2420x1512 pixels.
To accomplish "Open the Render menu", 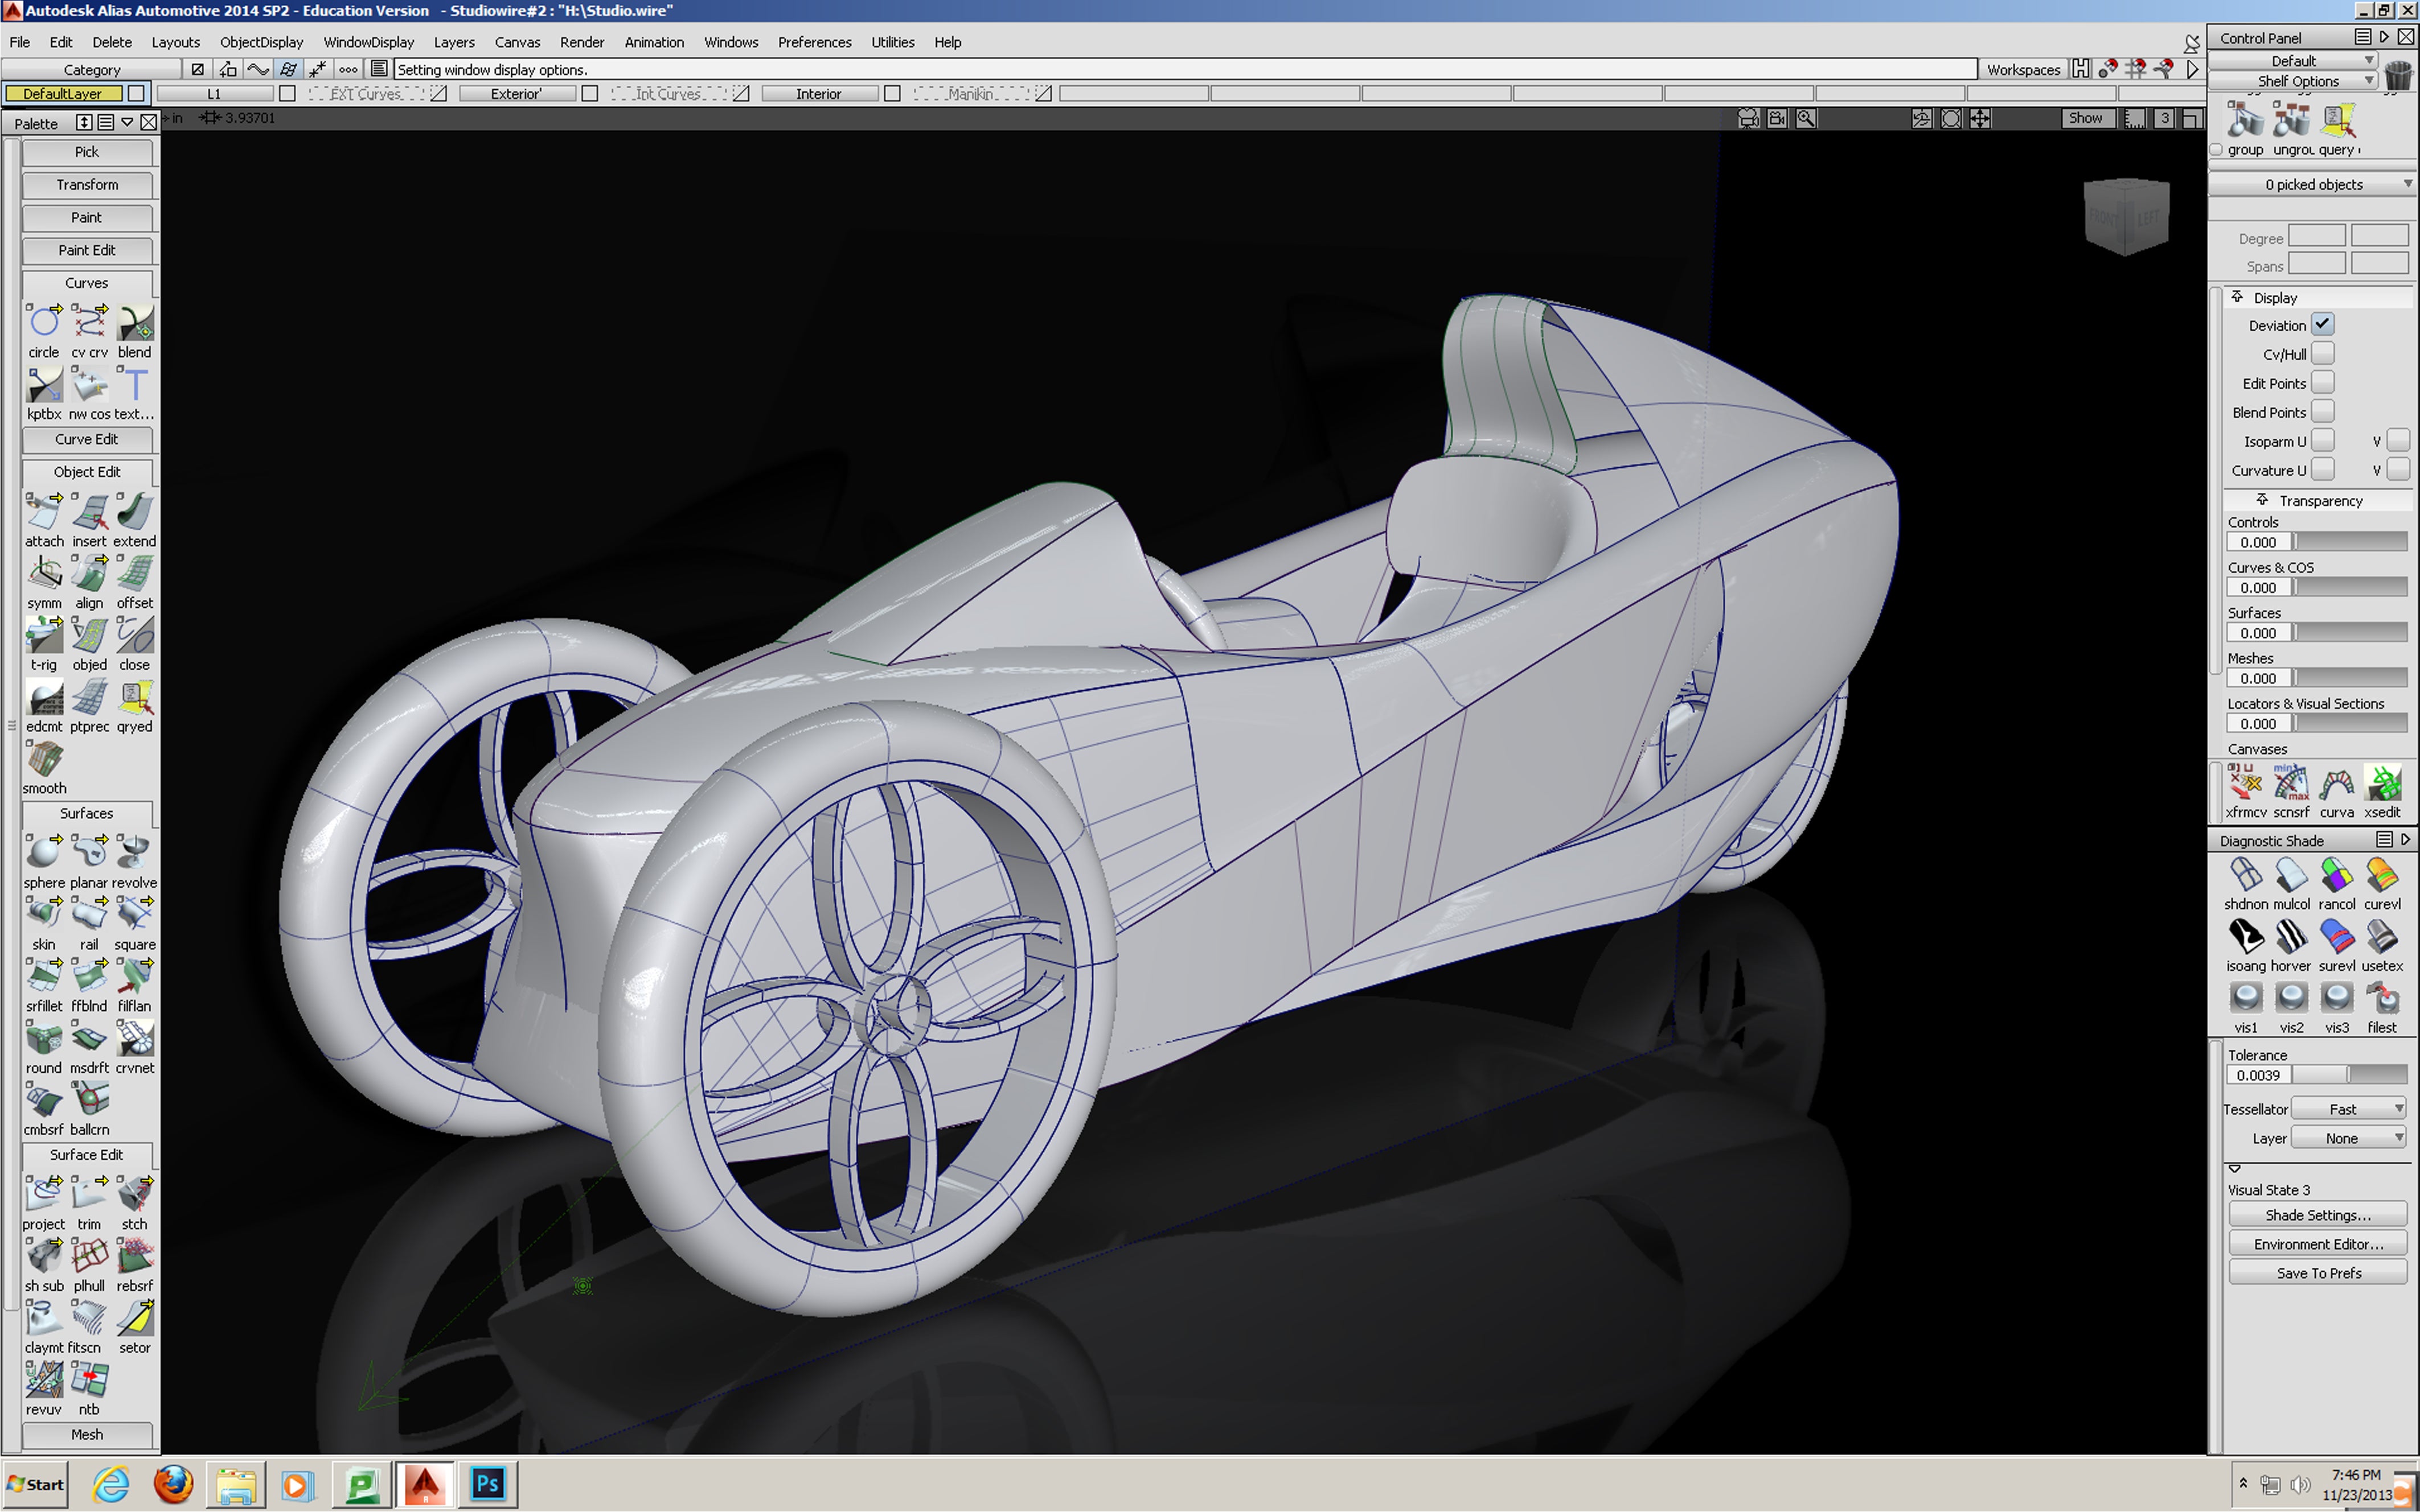I will (583, 42).
